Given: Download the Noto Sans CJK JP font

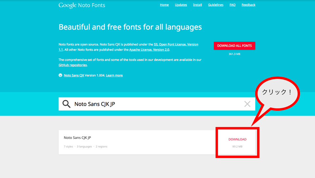Looking at the screenshot, I should click(x=237, y=140).
